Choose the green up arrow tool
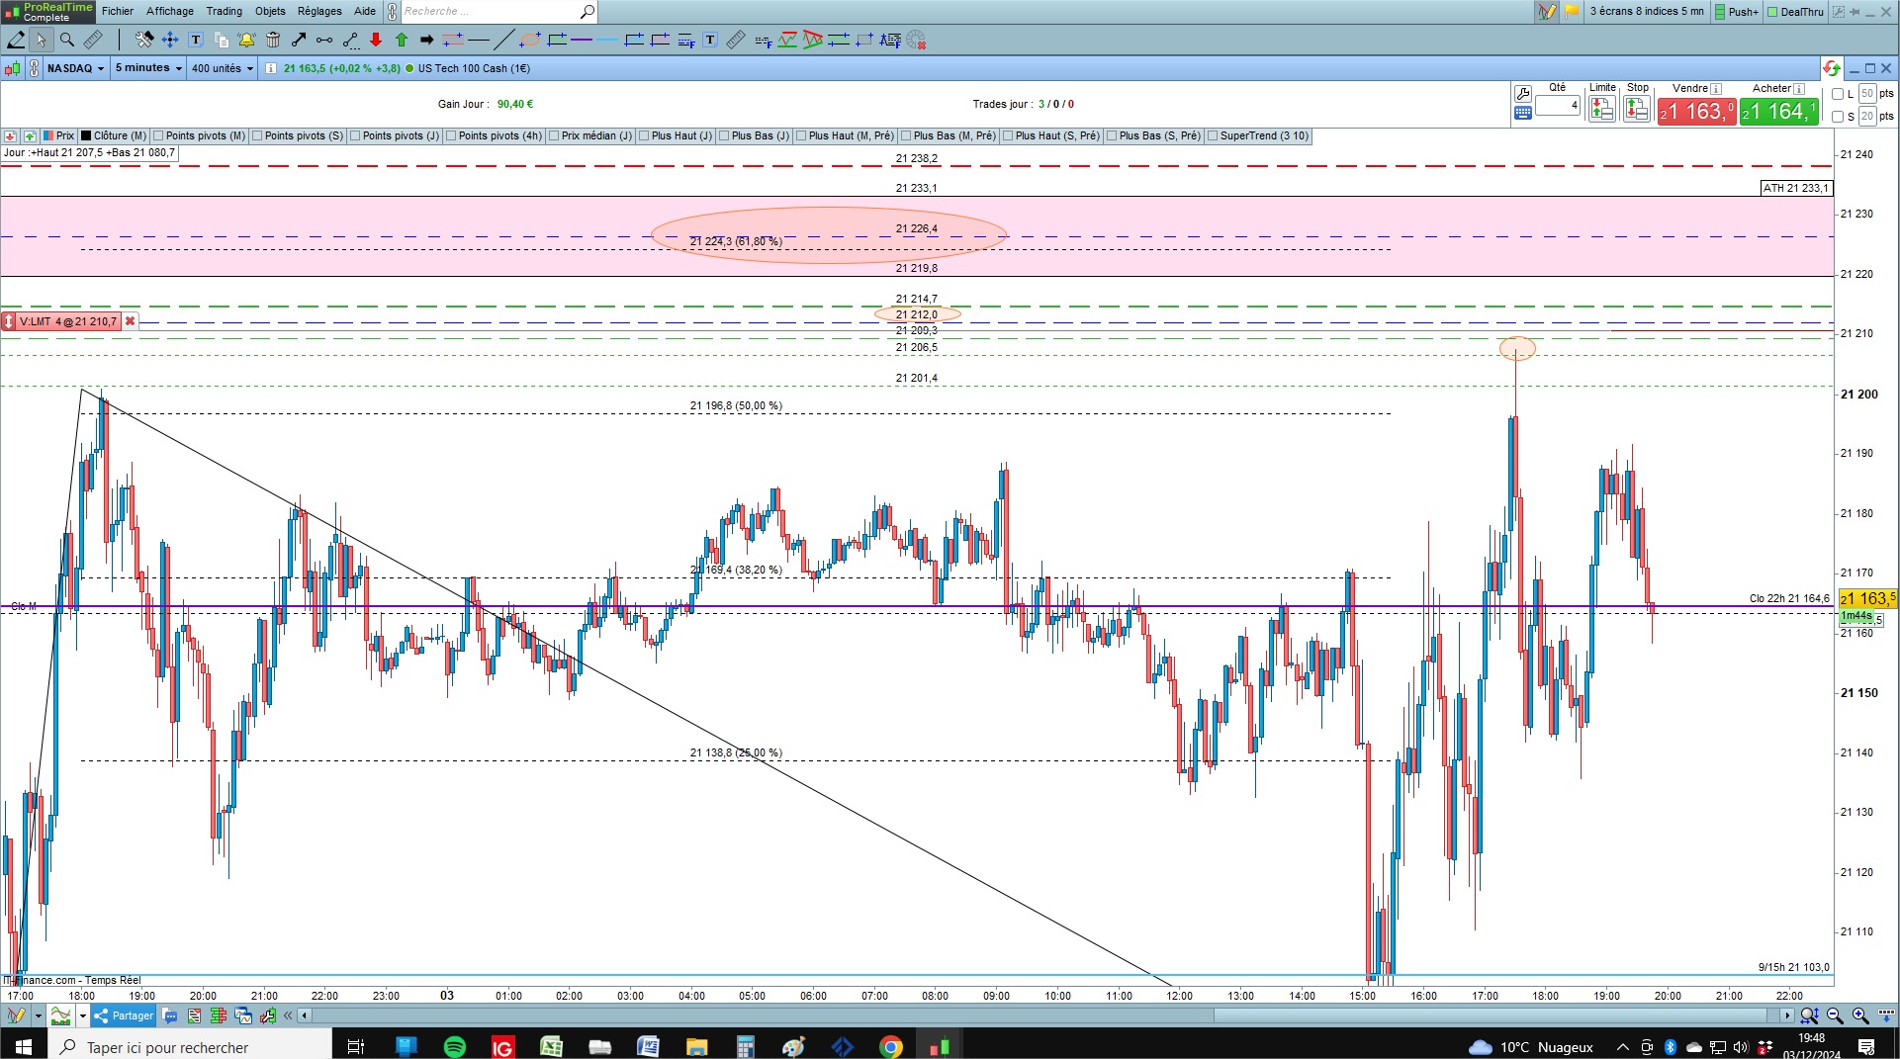Screen dimensions: 1900x1059 coord(402,40)
